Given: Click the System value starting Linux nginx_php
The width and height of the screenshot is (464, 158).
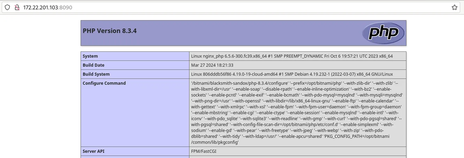Looking at the screenshot, I should coord(292,56).
